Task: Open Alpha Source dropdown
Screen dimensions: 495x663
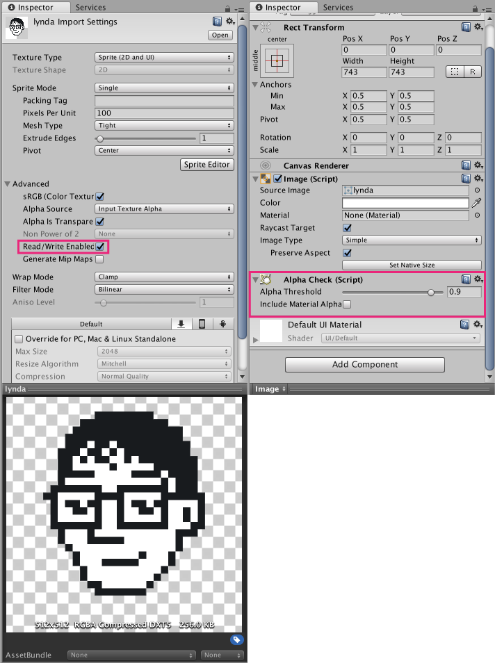Action: click(x=164, y=209)
